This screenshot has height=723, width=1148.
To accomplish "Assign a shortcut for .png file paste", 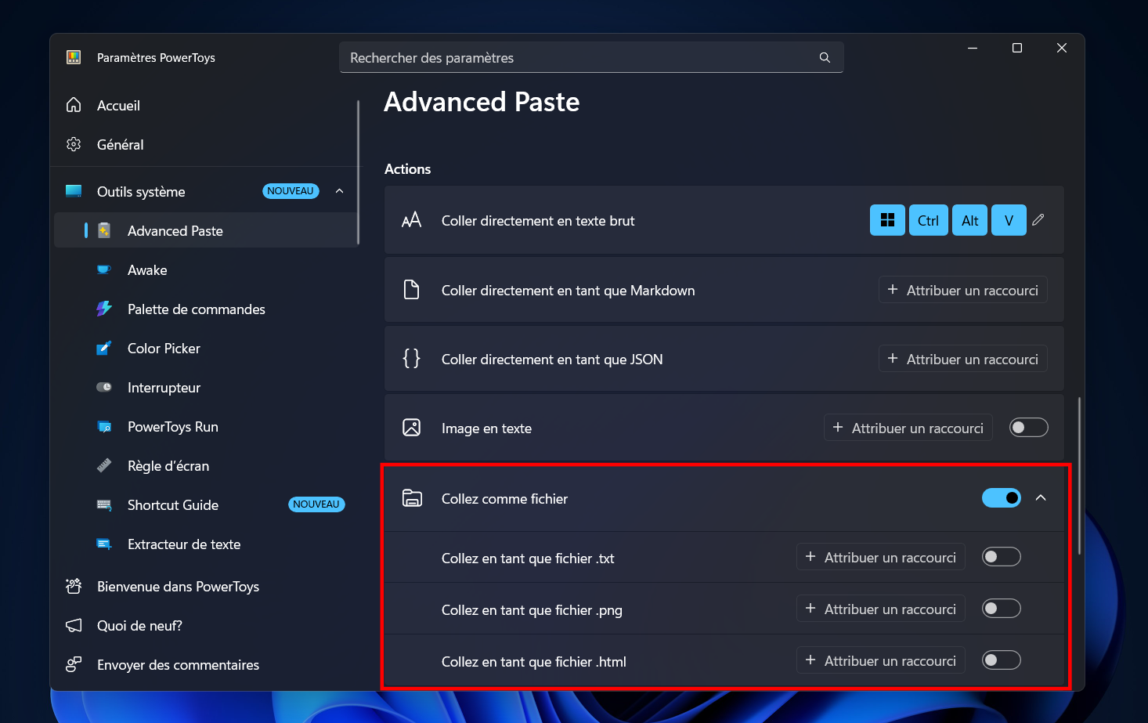I will click(881, 609).
